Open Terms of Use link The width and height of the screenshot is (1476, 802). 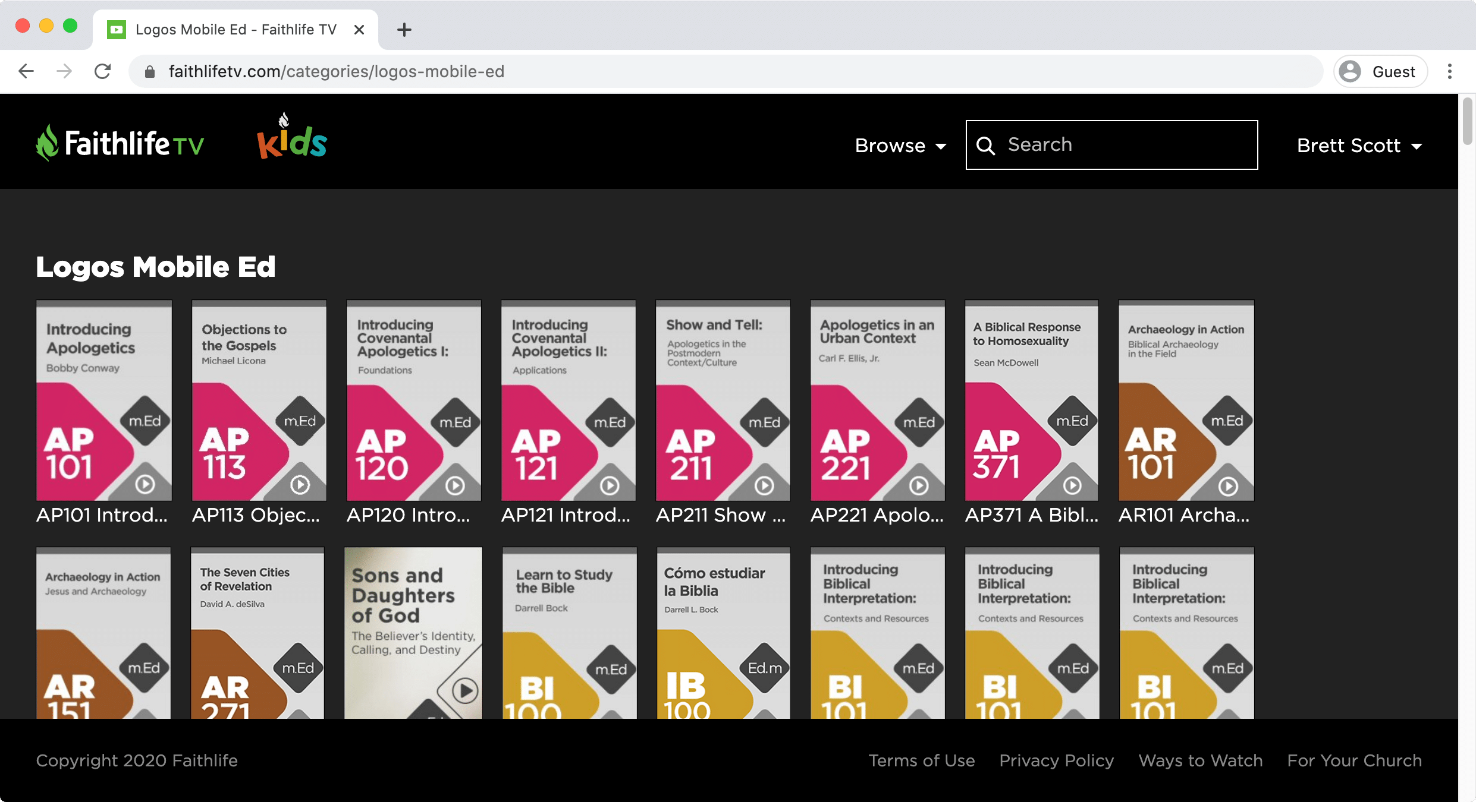(x=922, y=760)
